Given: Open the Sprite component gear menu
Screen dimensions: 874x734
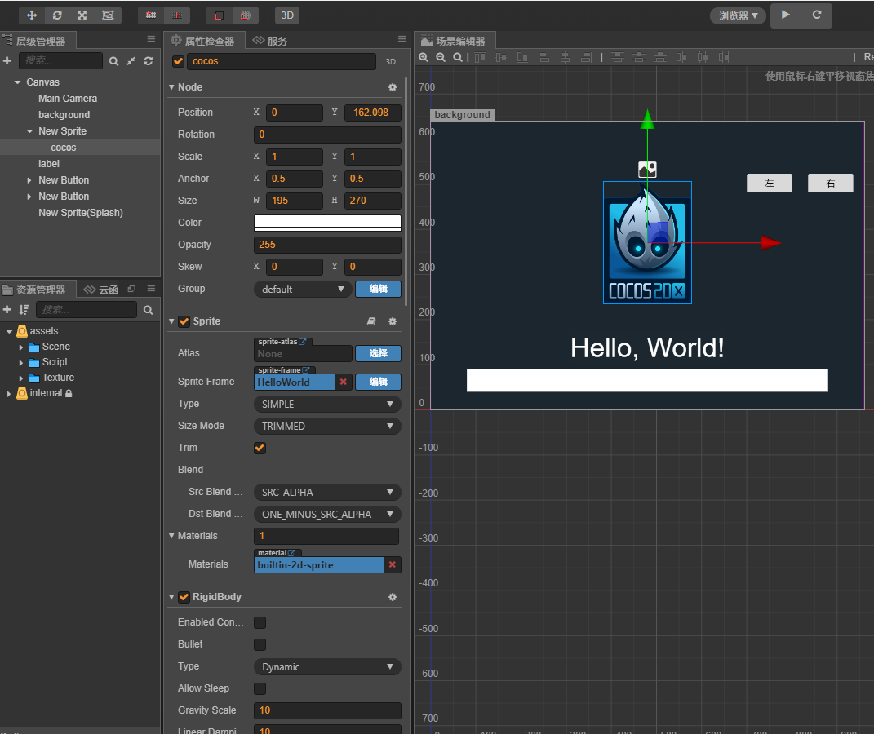Looking at the screenshot, I should click(393, 321).
